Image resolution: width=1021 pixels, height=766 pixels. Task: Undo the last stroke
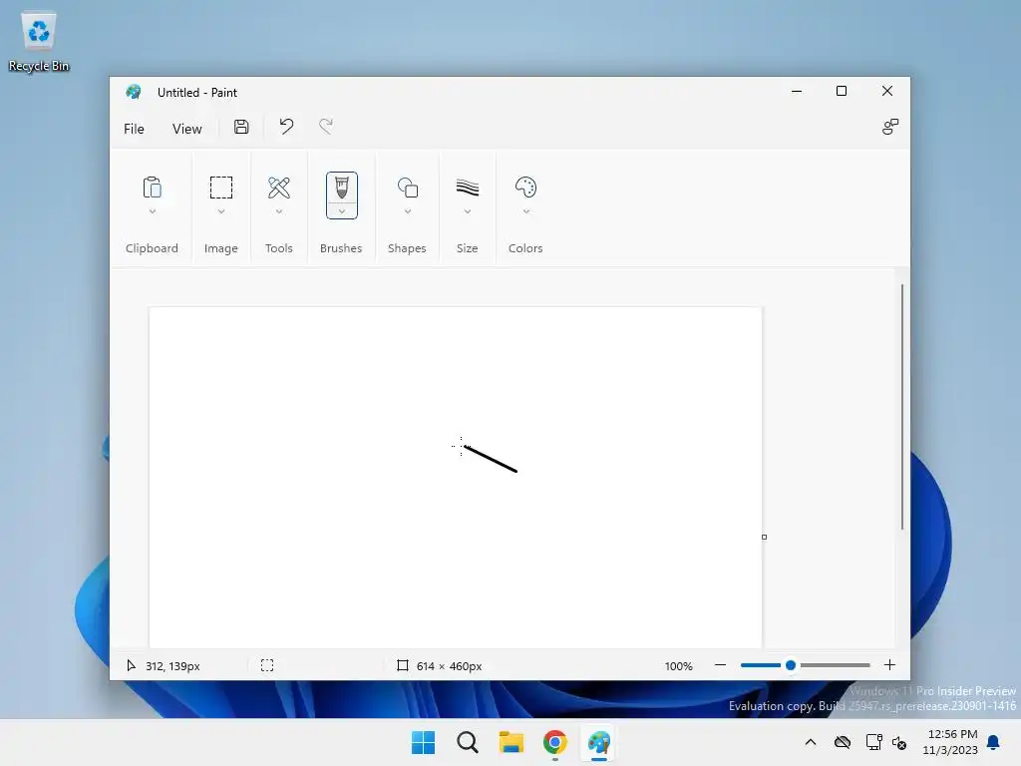pos(286,127)
